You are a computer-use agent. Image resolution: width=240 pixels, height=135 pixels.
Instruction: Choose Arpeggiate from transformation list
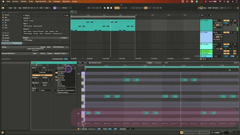pyautogui.click(x=66, y=72)
